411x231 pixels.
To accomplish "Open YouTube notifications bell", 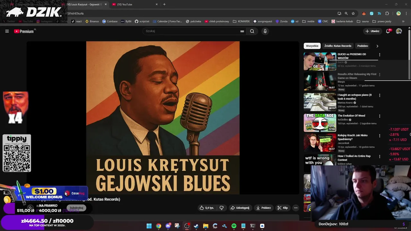I will [388, 31].
